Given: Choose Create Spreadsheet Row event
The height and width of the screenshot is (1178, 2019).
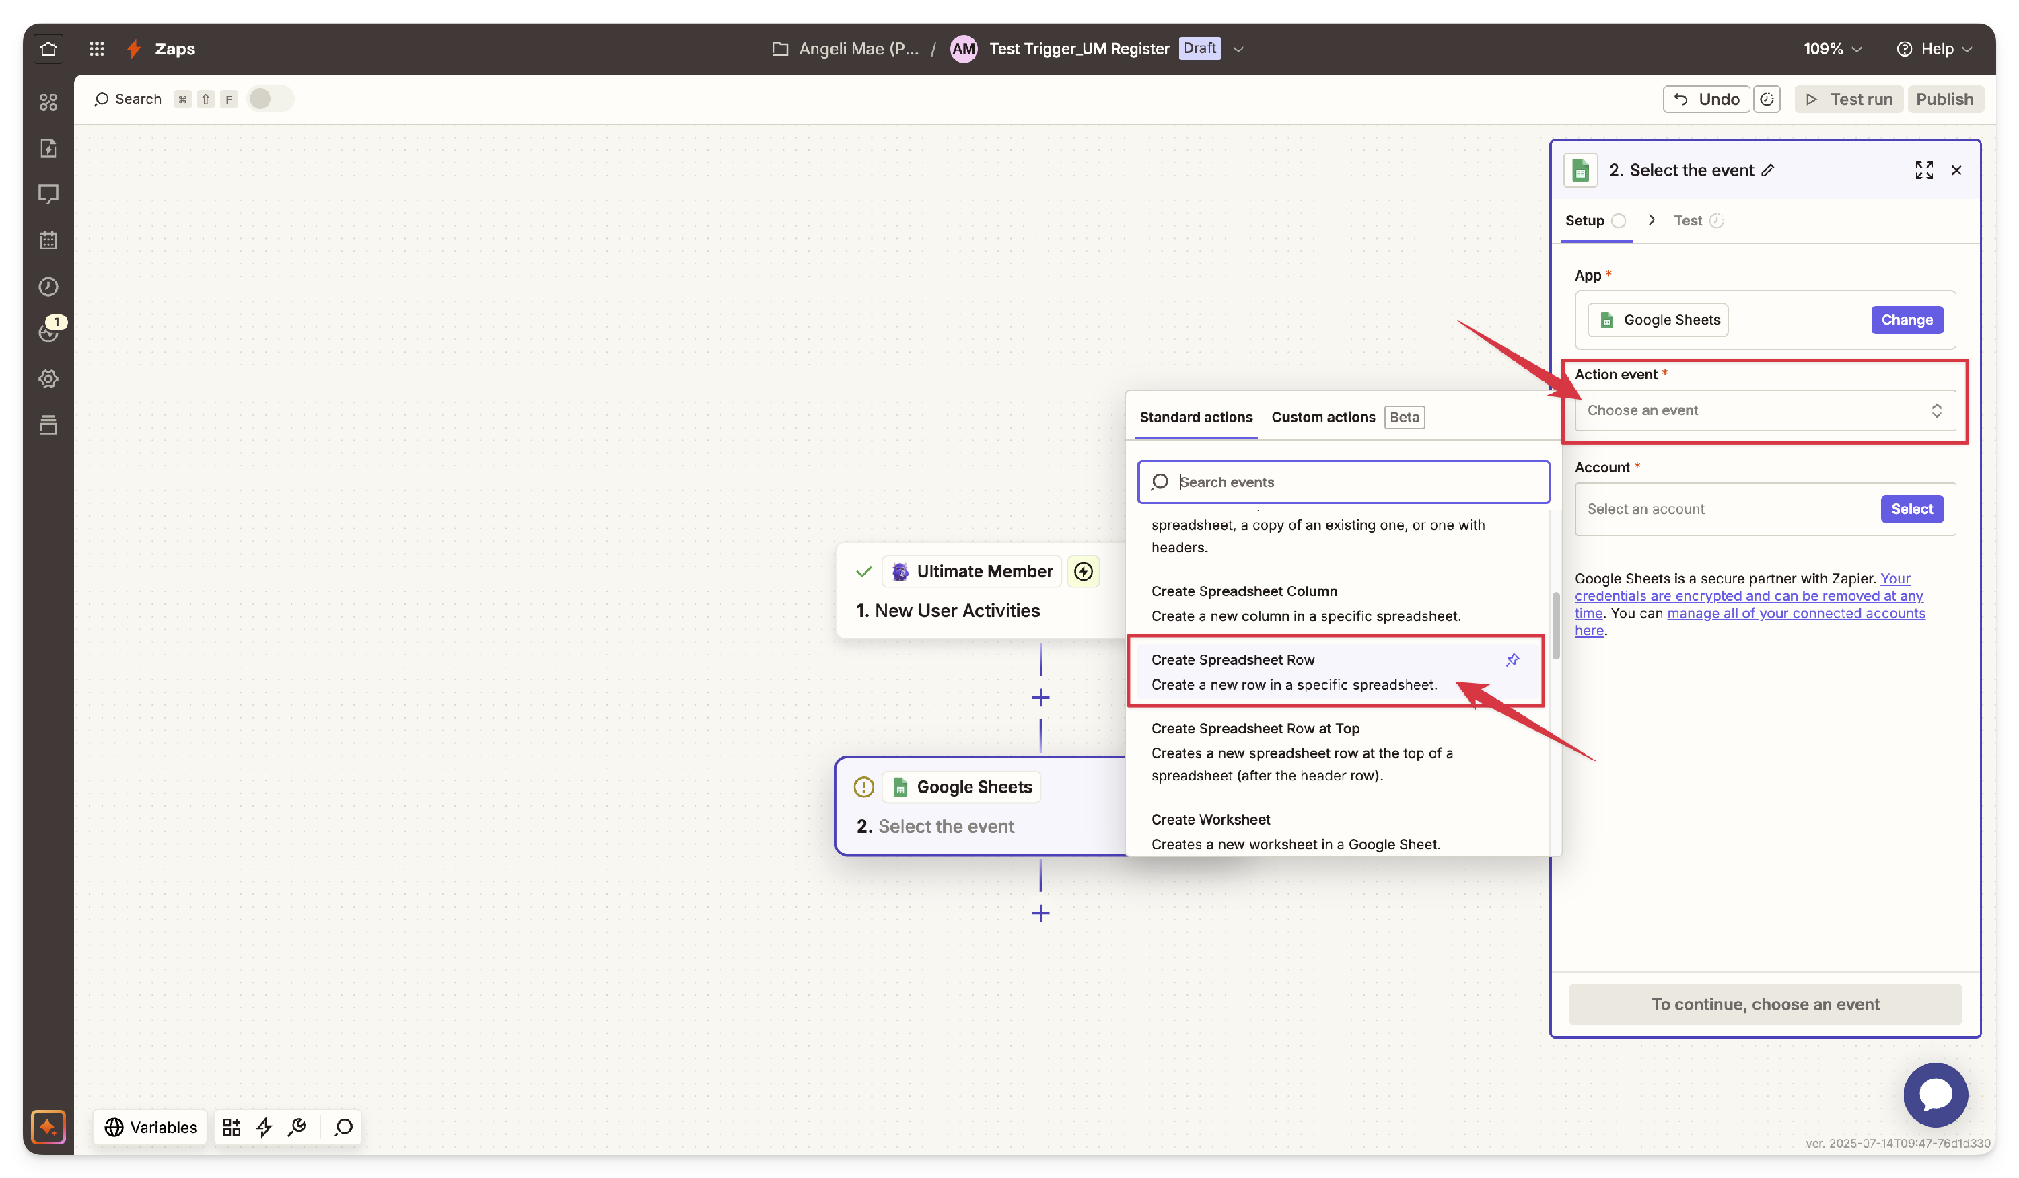Looking at the screenshot, I should (1337, 672).
